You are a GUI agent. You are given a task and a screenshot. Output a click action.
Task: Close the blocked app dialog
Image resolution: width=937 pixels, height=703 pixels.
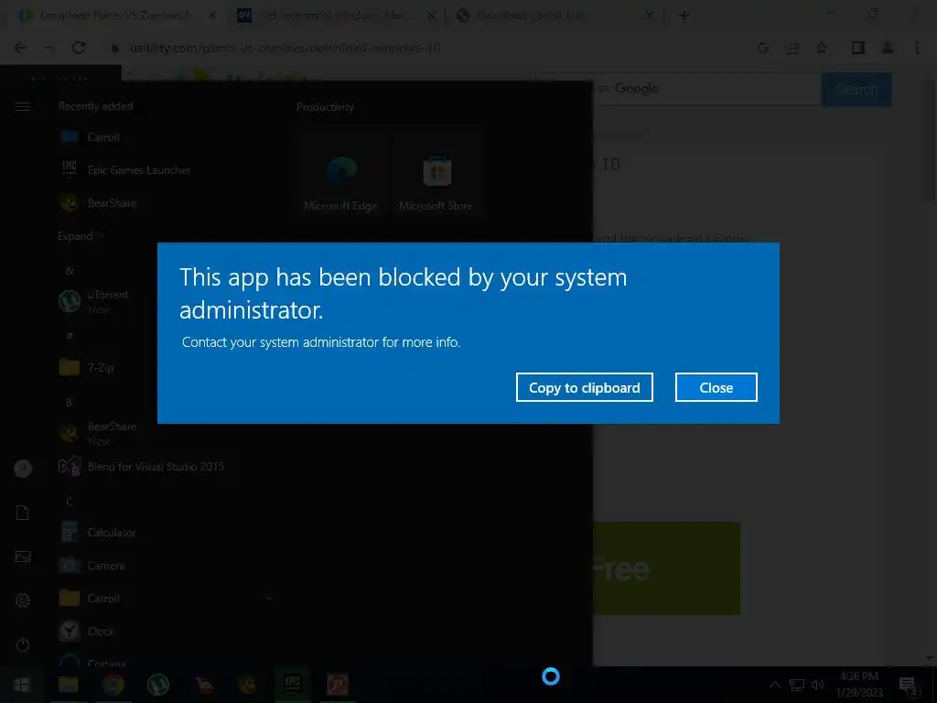(716, 387)
